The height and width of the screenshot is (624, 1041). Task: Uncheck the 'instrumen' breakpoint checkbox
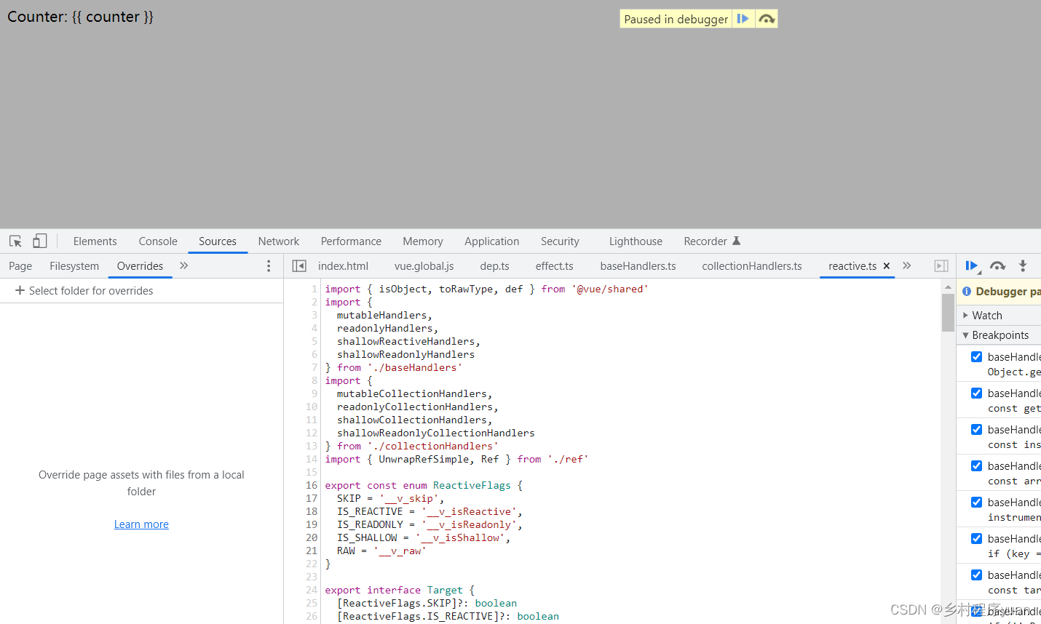point(977,502)
